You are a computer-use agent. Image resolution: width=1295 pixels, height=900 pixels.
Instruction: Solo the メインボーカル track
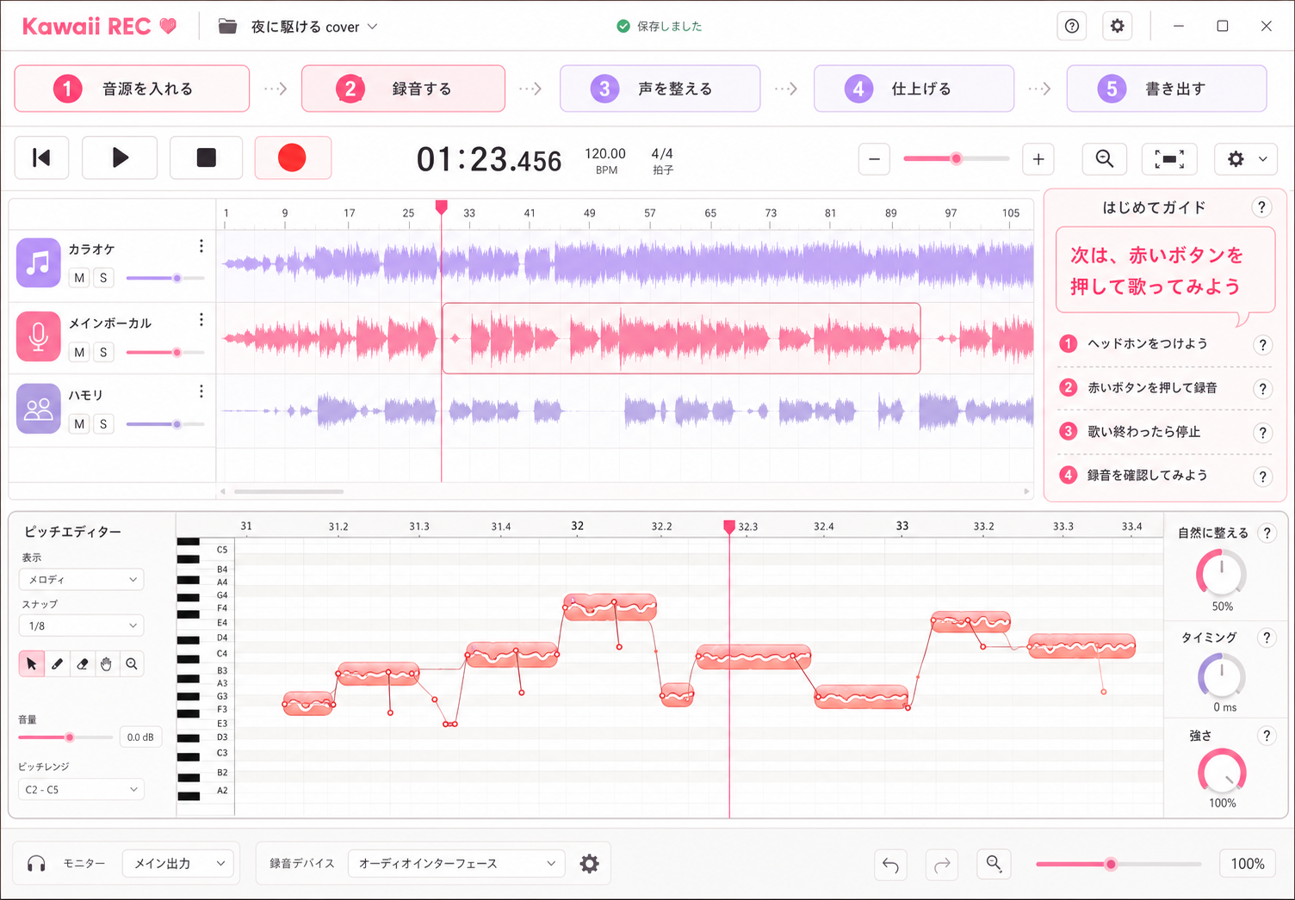point(103,352)
